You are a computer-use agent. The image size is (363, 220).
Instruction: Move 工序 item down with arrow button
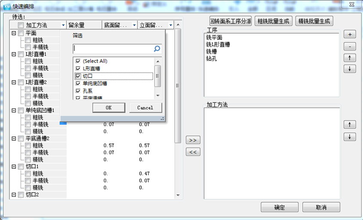350,69
